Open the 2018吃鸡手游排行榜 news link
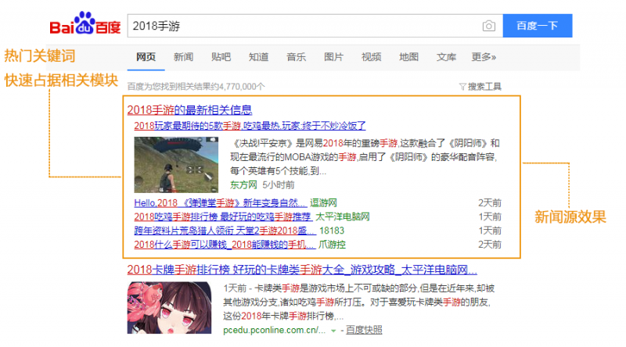The height and width of the screenshot is (347, 626). pos(222,216)
